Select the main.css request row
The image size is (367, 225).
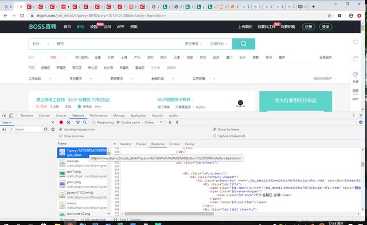pos(82,163)
